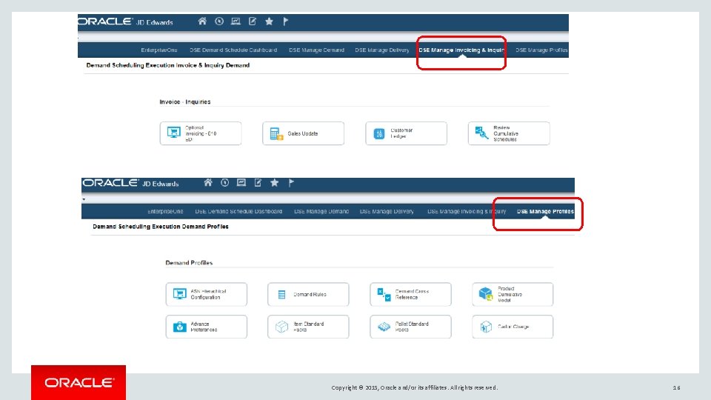Open the Carton Charge tile
Screen dimensions: 711x400
[513, 327]
